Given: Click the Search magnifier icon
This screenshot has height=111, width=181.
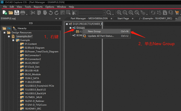Looking at the screenshot, I should click(109, 13).
